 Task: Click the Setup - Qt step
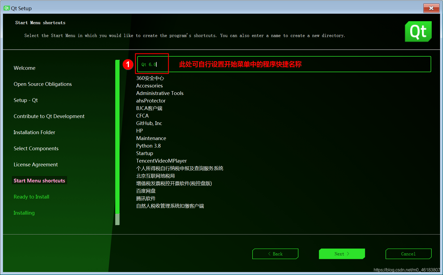pos(26,100)
